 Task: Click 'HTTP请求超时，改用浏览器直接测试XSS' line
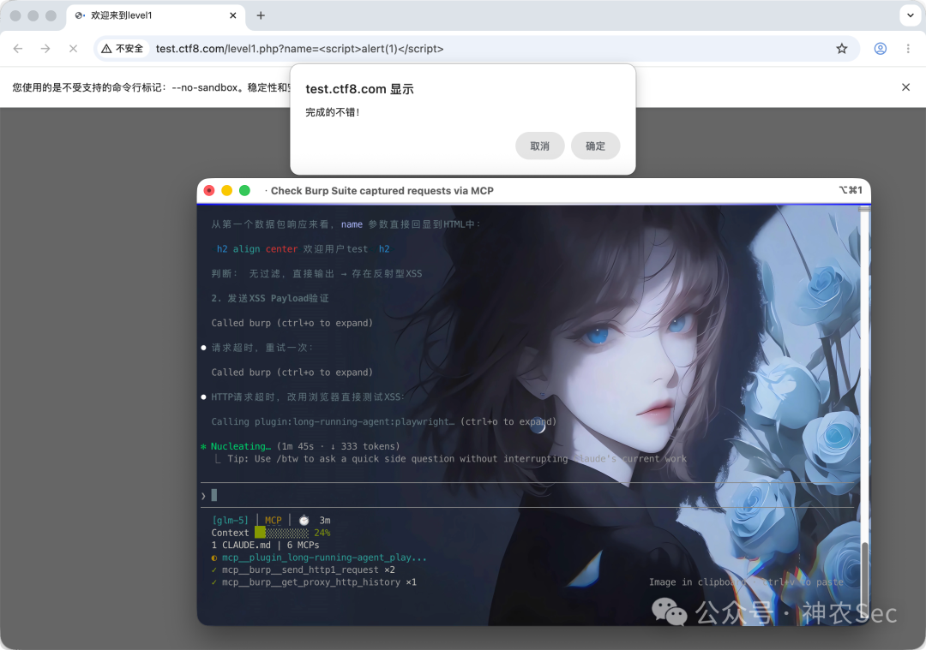tap(303, 397)
